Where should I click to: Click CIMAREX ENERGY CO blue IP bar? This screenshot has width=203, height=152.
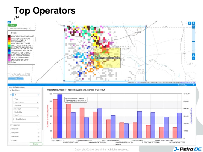86,128
